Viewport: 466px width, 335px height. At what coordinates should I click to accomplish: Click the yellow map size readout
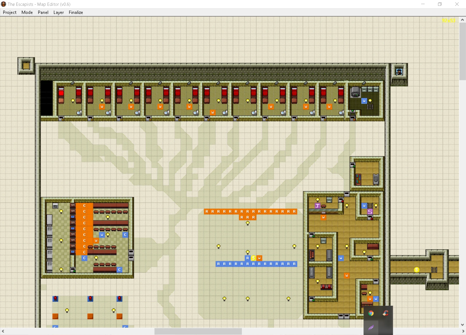(449, 21)
